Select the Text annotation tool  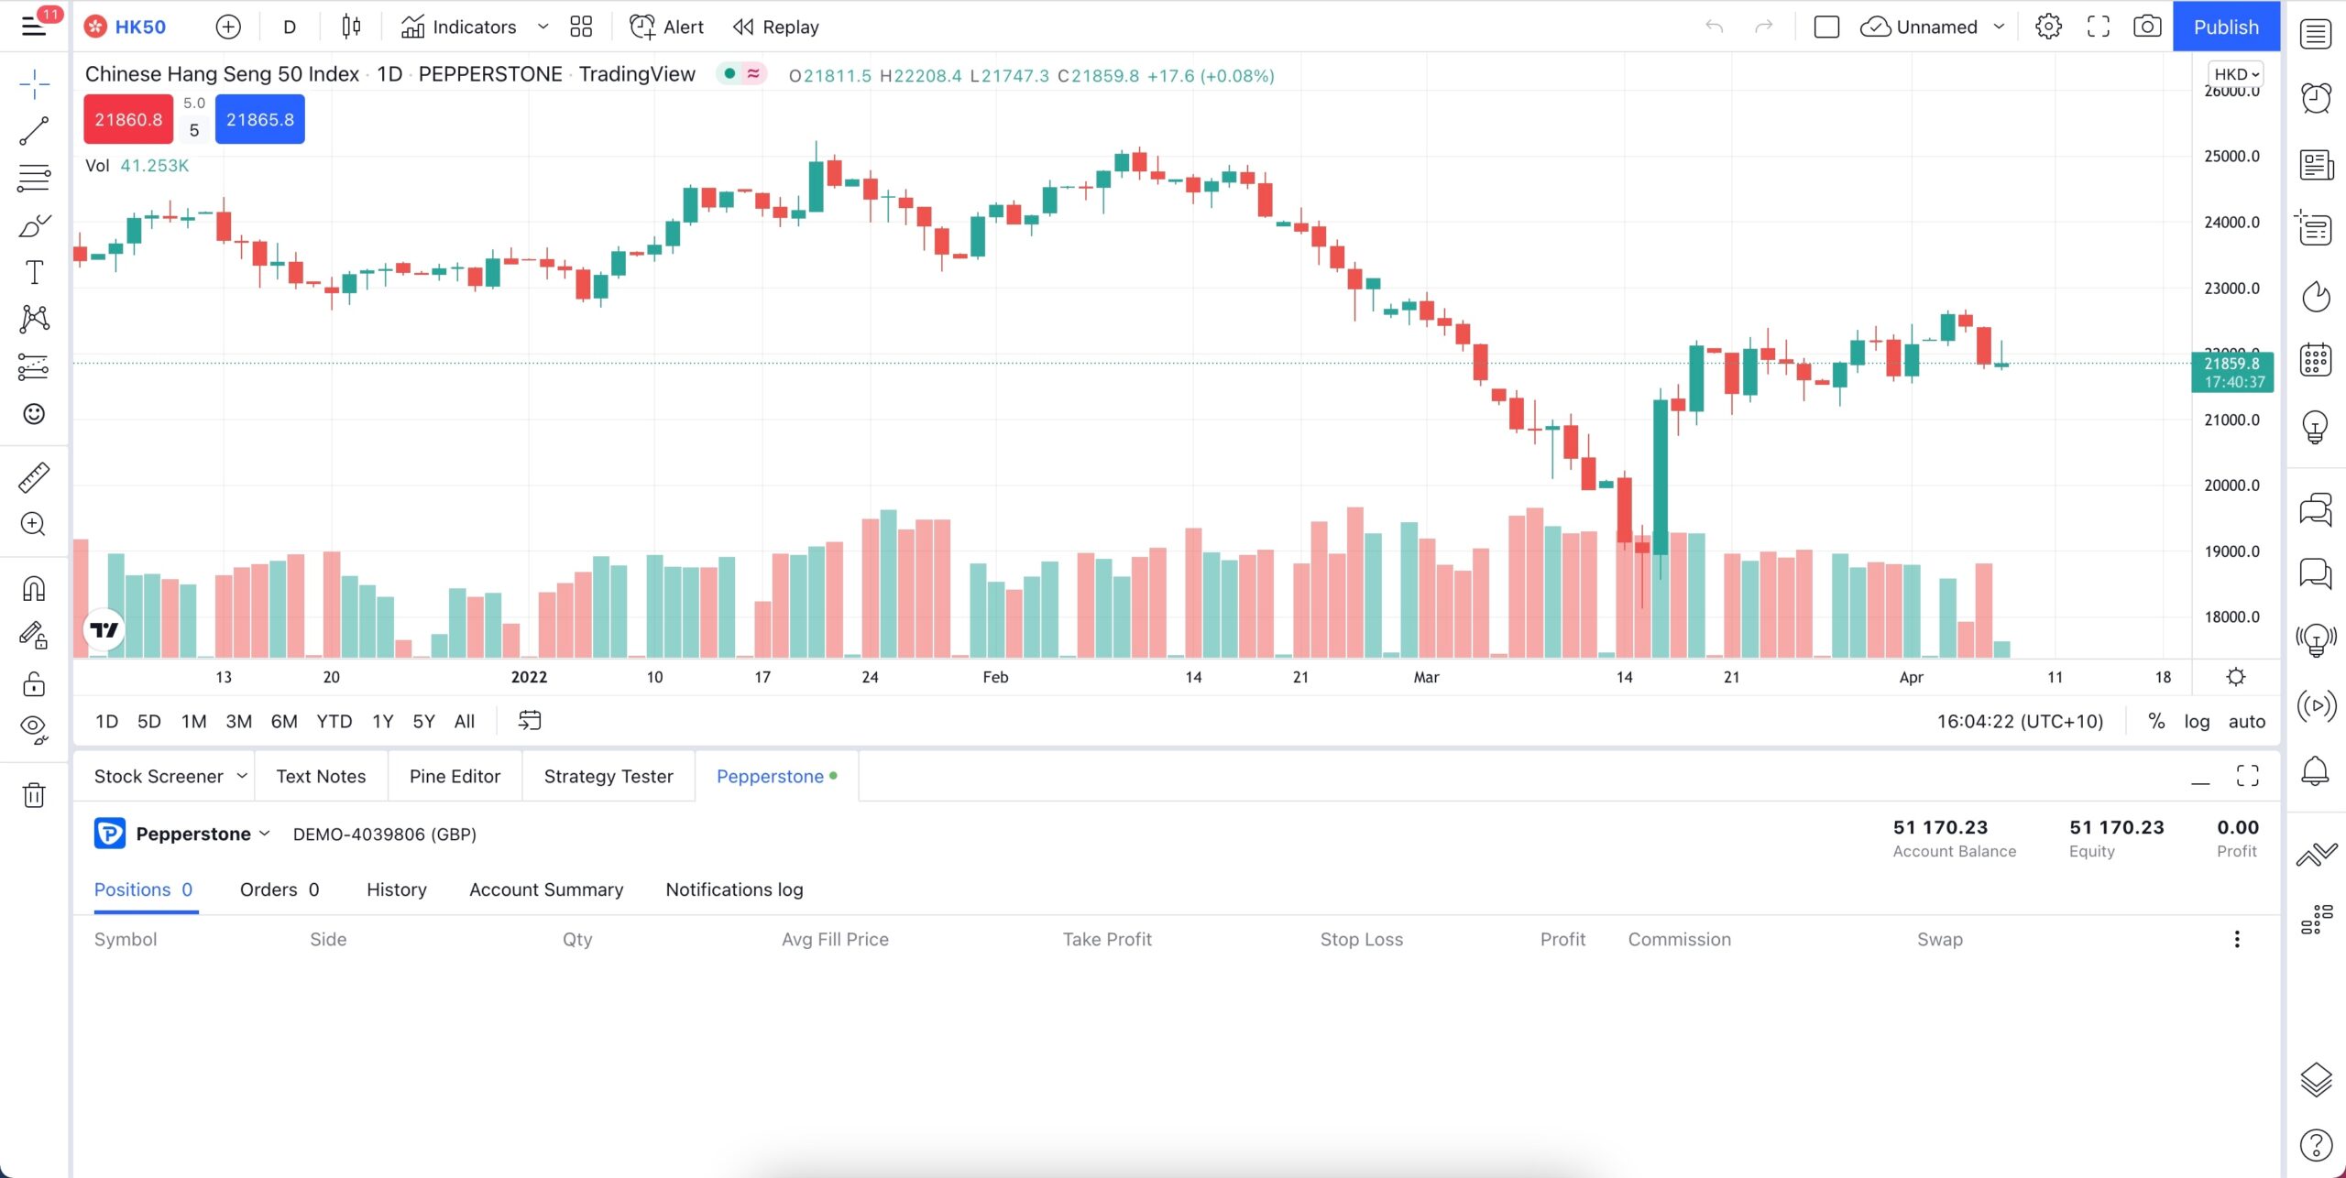[34, 272]
